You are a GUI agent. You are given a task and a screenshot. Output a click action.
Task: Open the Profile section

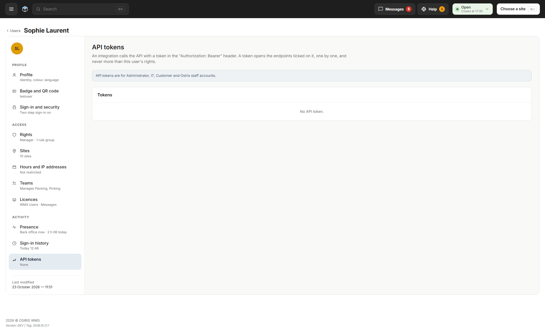point(45,77)
